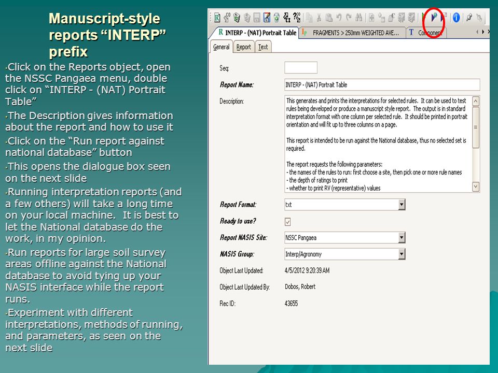This screenshot has width=498, height=373.
Task: Click the question-mark check-out arrow icon
Action: point(297,18)
